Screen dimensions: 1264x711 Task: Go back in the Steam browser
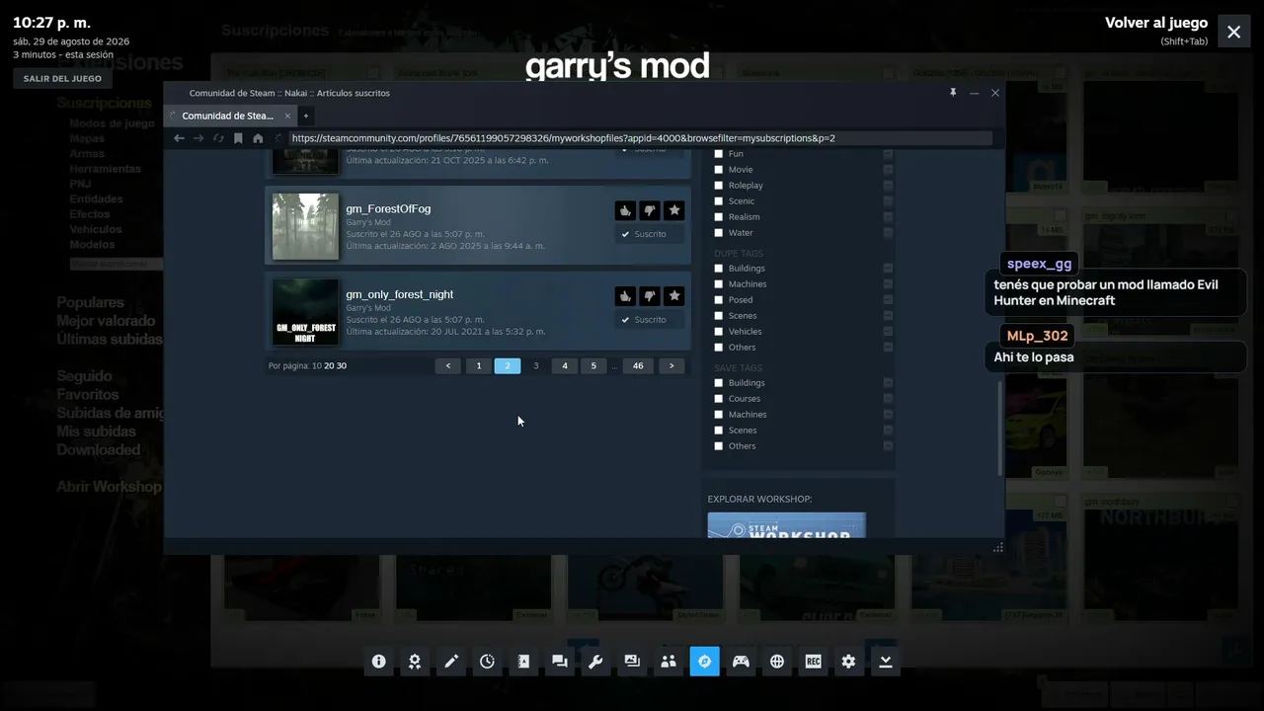[x=179, y=138]
